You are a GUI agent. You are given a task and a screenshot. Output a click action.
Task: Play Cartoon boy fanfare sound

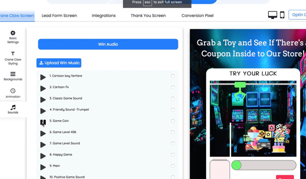coord(43,77)
